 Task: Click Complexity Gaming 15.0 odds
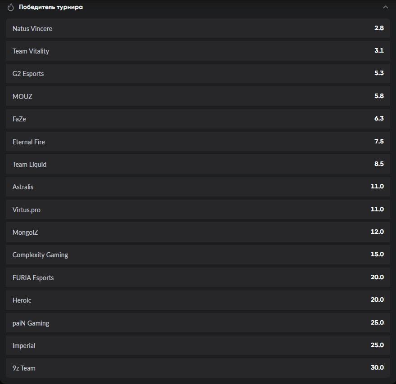[x=198, y=255]
